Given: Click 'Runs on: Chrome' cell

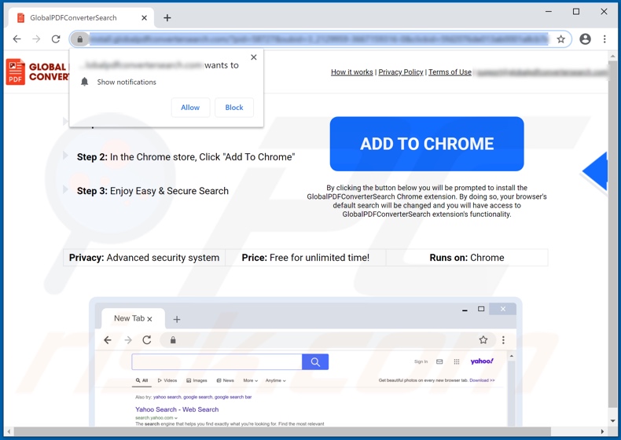Looking at the screenshot, I should click(x=467, y=258).
